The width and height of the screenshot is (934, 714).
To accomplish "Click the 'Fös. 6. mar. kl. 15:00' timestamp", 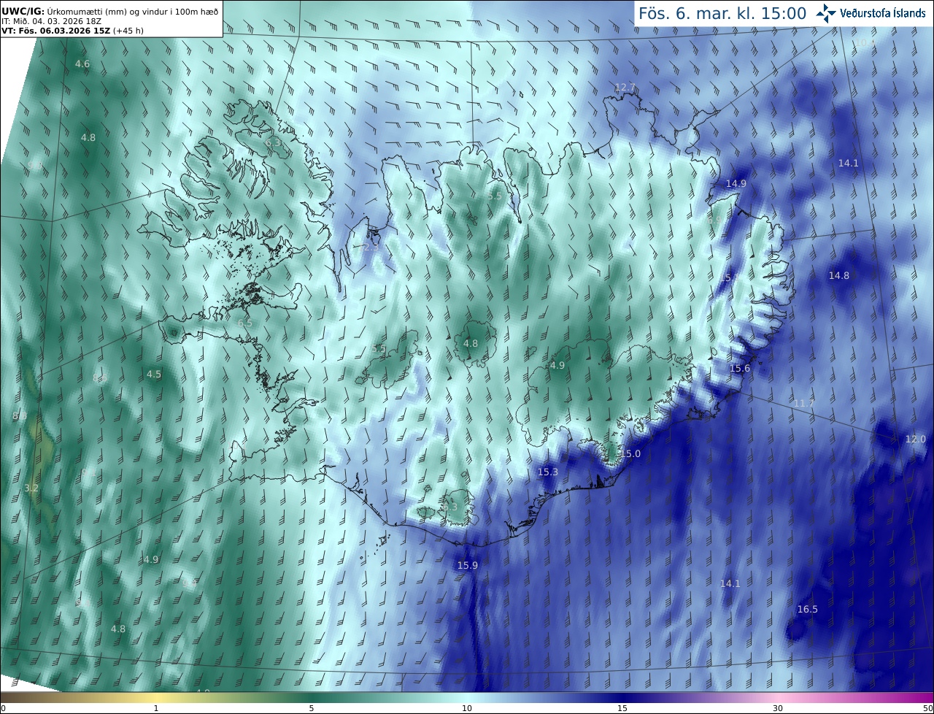I will click(722, 14).
